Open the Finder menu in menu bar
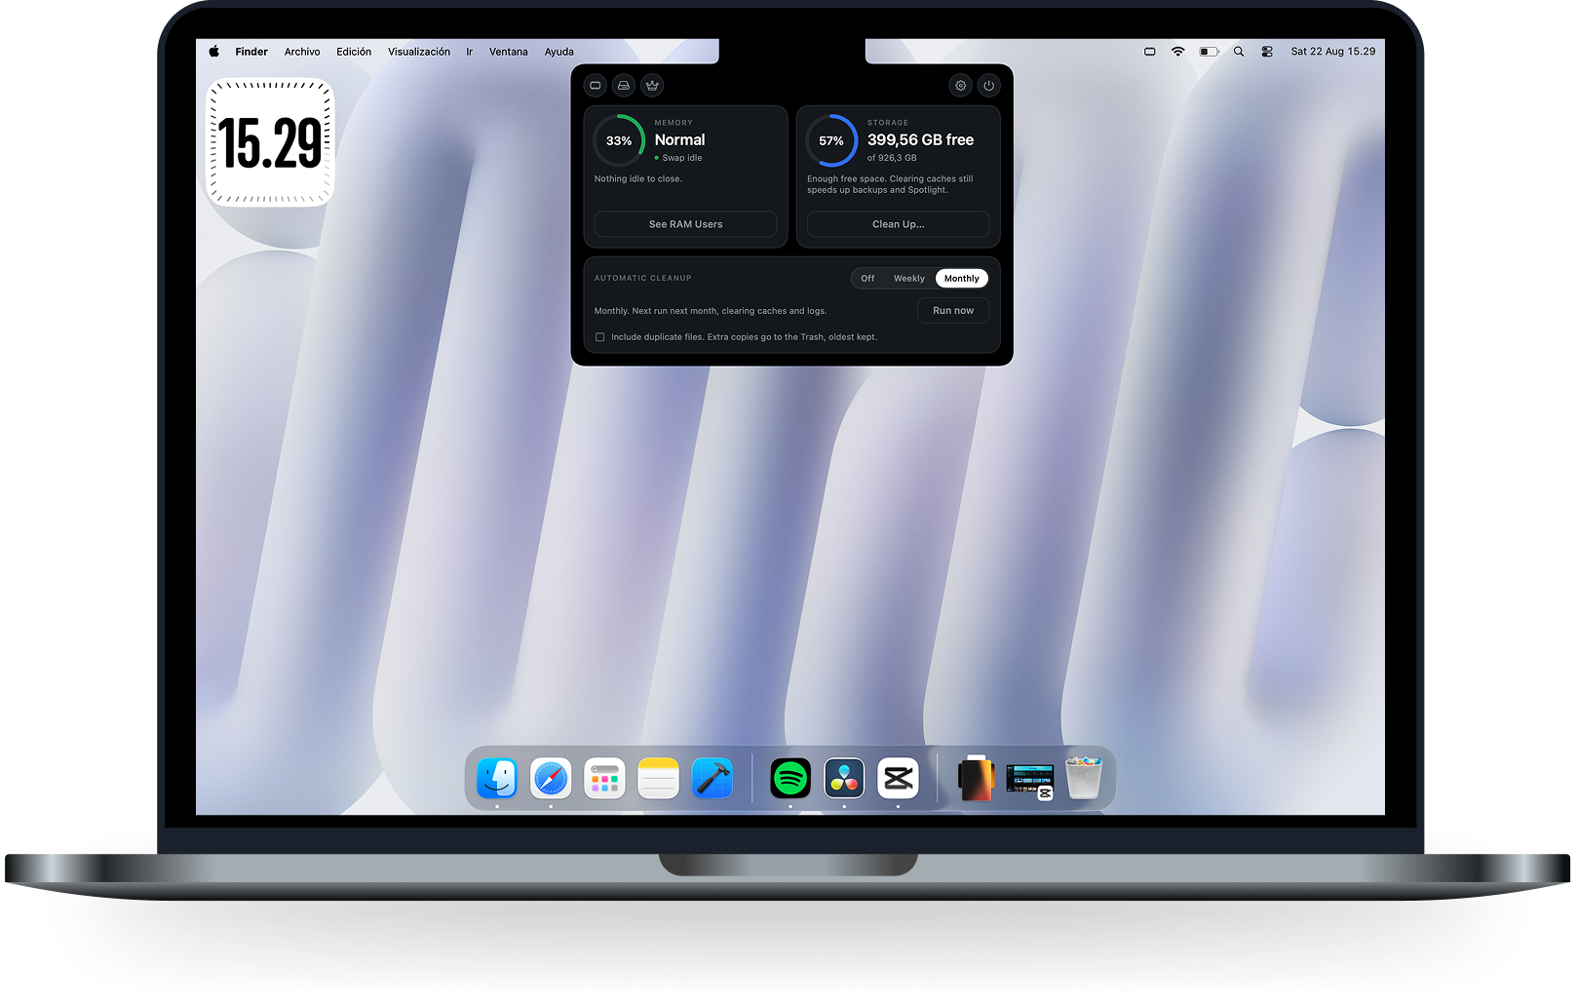 [x=251, y=52]
